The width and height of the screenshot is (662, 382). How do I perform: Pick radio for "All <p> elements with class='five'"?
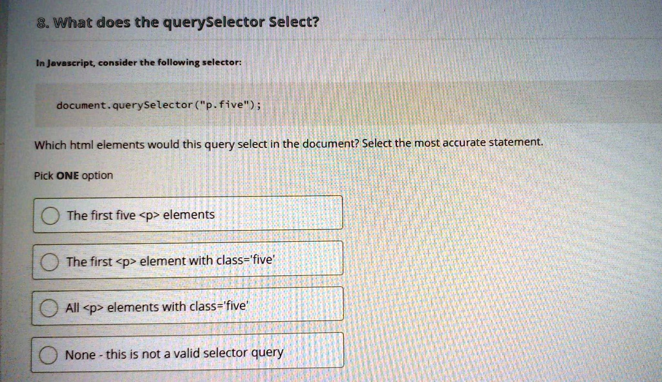click(x=50, y=308)
